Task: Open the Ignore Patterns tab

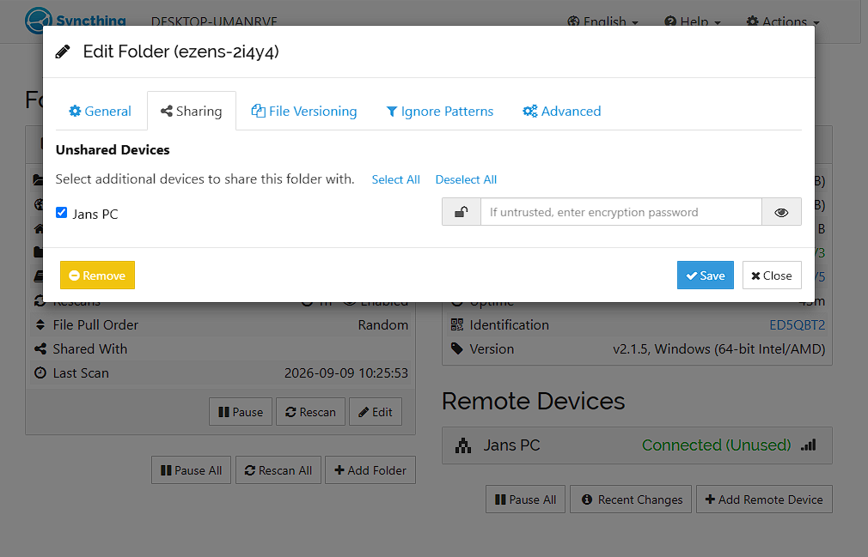Action: (x=439, y=111)
